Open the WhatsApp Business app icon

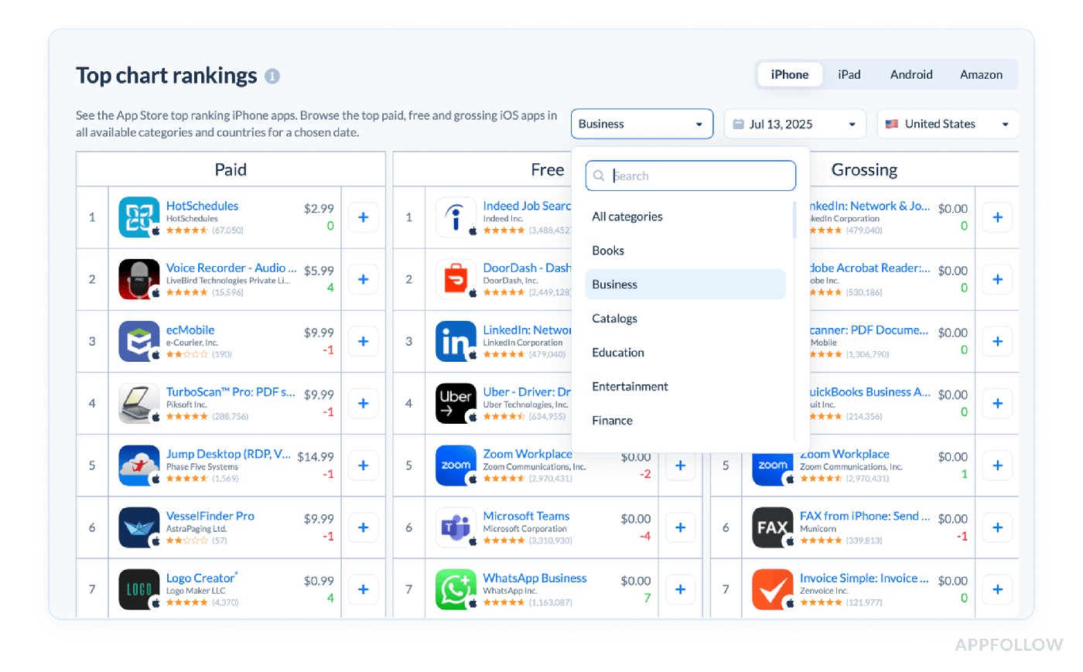click(456, 589)
